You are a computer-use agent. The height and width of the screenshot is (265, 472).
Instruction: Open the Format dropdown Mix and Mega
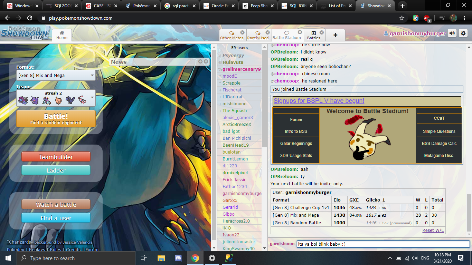(56, 75)
